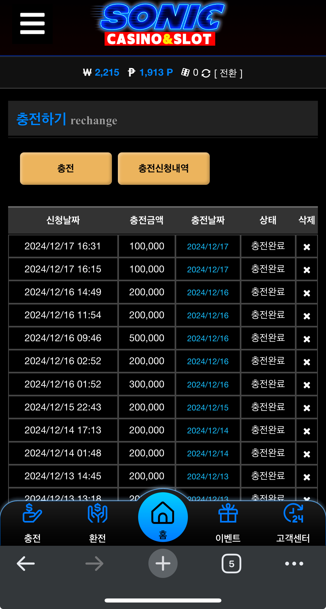Click the 전환 convert link
Screen dimensions: 326x609
[x=228, y=73]
